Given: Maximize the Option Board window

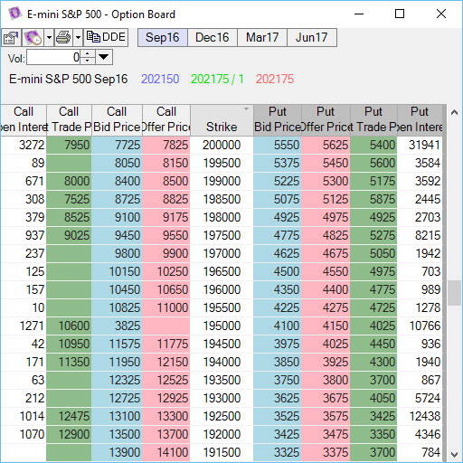Looking at the screenshot, I should 400,14.
